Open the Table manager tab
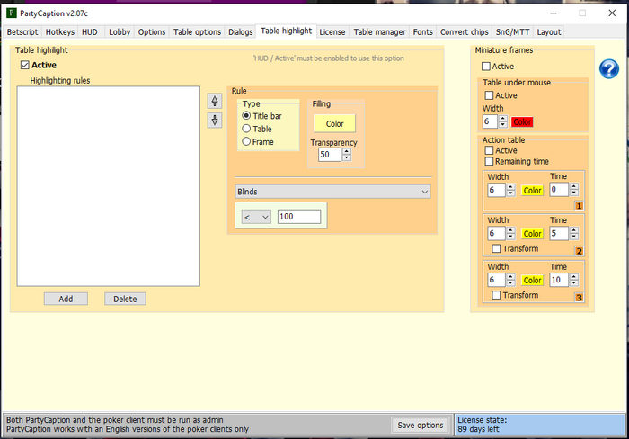The height and width of the screenshot is (439, 629). tap(379, 32)
